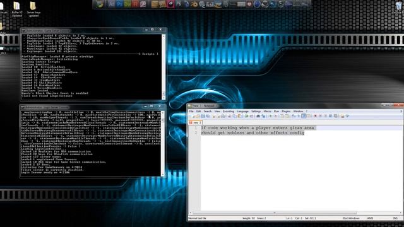
Task: Open the File menu in Notepad++
Action: pos(191,112)
